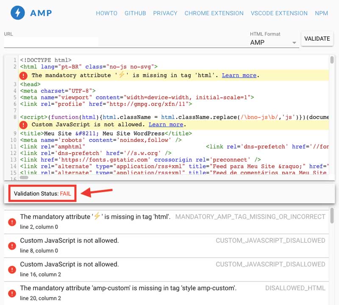This screenshot has width=339, height=305.
Task: Click error icon under html tag line
Action: click(x=24, y=76)
